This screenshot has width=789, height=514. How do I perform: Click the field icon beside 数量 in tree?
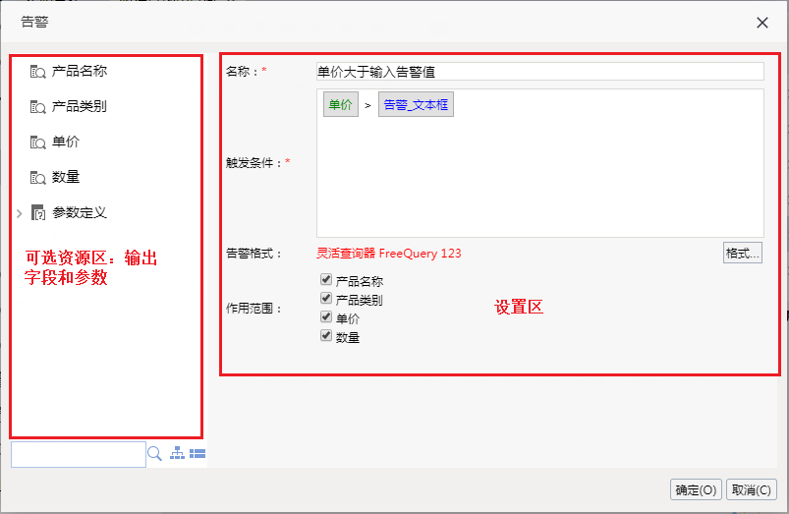point(37,177)
